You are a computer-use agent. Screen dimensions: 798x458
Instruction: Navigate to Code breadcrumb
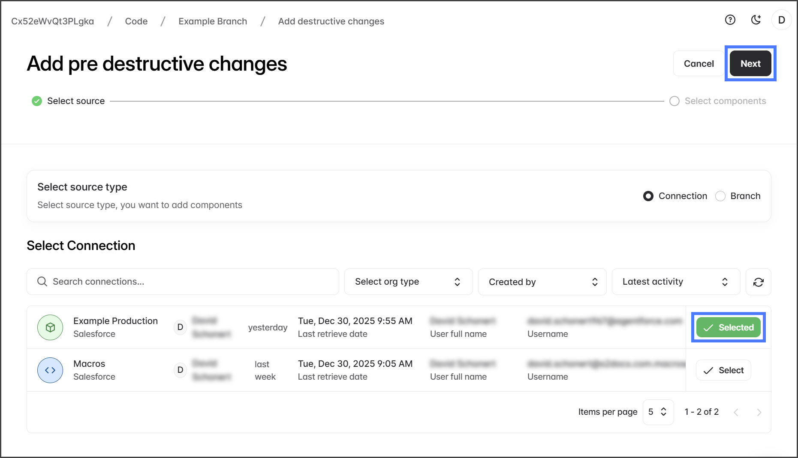[136, 21]
